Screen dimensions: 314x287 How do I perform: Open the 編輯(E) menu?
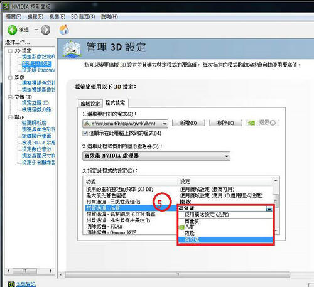[x=36, y=16]
